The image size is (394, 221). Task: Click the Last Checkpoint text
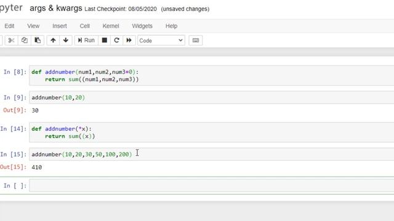121,9
